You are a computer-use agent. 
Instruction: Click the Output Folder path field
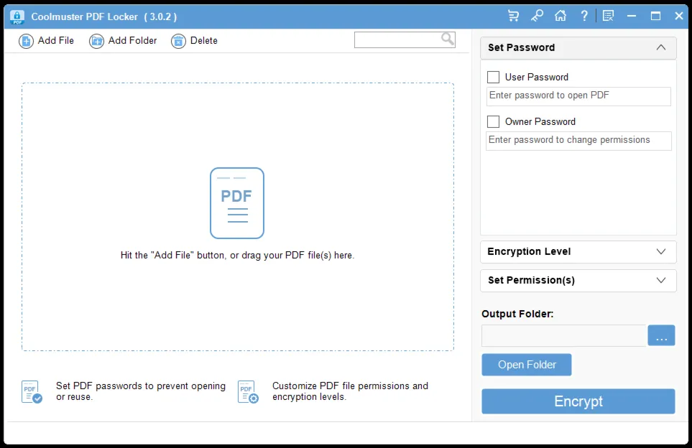point(563,335)
